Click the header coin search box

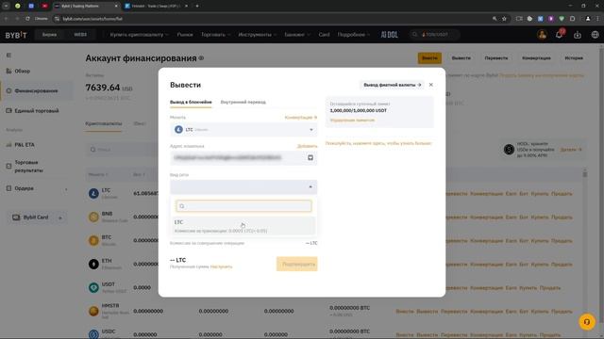point(434,35)
